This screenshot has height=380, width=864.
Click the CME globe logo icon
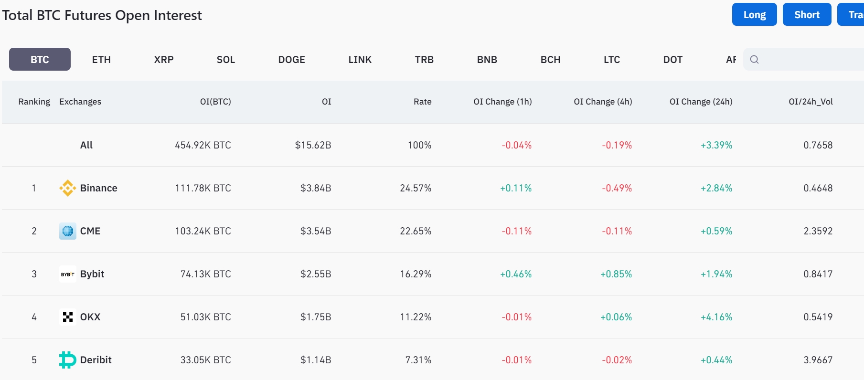pos(67,231)
